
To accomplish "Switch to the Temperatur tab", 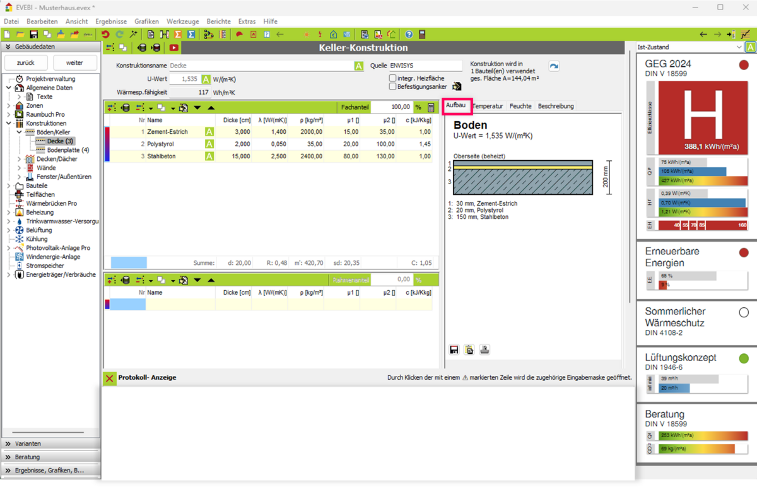I will (x=488, y=106).
